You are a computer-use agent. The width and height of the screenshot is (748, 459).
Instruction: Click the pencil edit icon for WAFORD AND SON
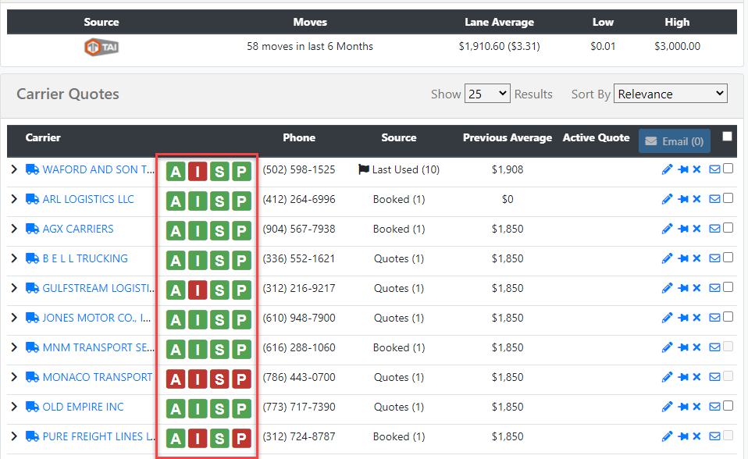coord(667,169)
